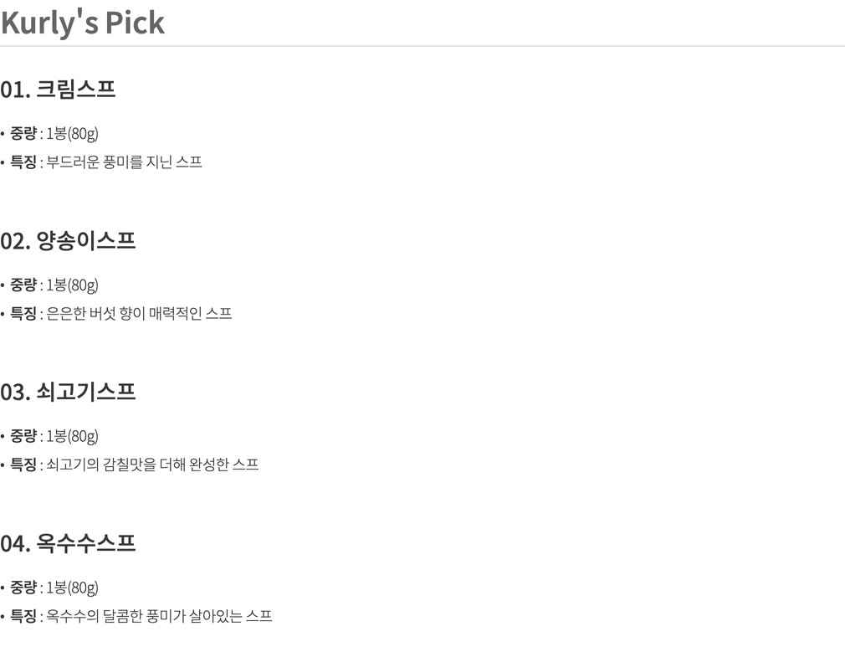The width and height of the screenshot is (845, 652).
Task: Click the 특징 label under 쇠고기스프
Action: pos(23,465)
